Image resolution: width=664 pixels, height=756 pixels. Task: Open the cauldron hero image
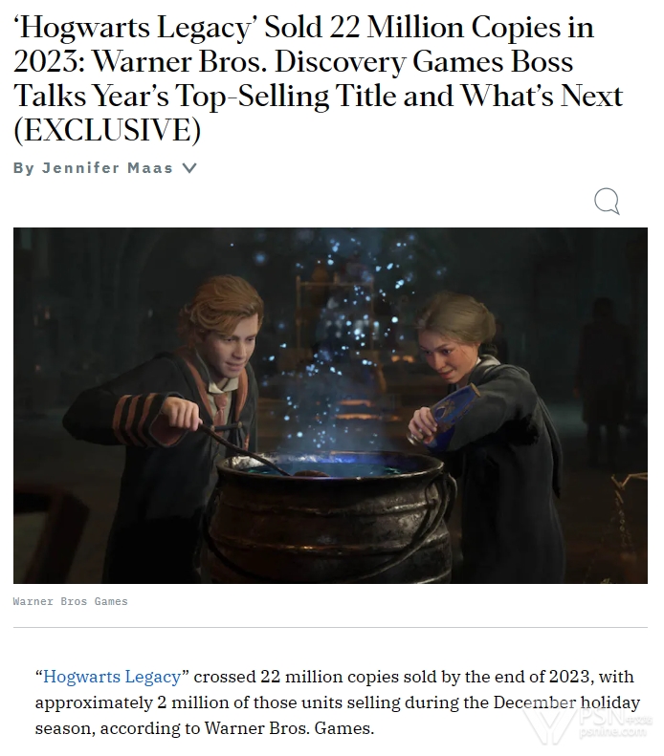click(330, 405)
